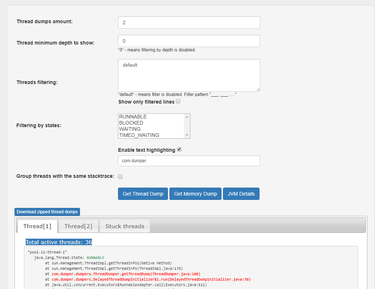The height and width of the screenshot is (289, 375).
Task: Switch to the Thread[2] tab
Action: pos(78,226)
